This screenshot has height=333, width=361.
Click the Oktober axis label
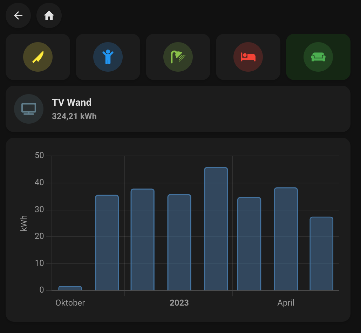pos(70,303)
